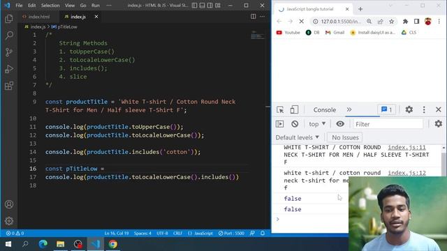This screenshot has height=251, width=447.
Task: Open the Manage gear in VS Code
Action: pyautogui.click(x=9, y=221)
